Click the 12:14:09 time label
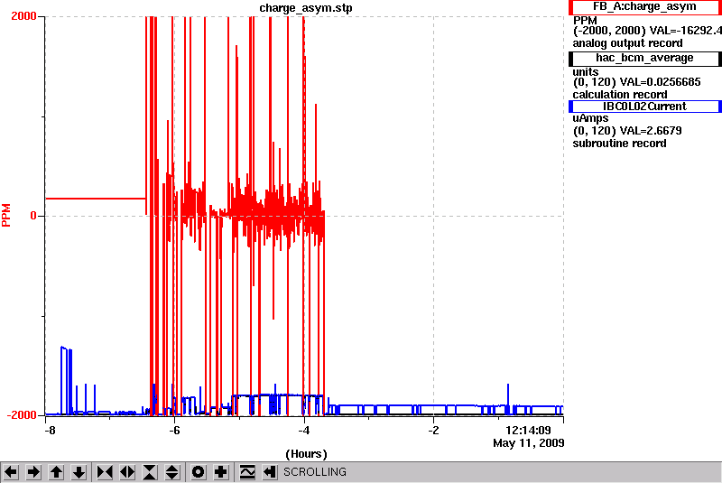The width and height of the screenshot is (722, 483). pyautogui.click(x=528, y=431)
